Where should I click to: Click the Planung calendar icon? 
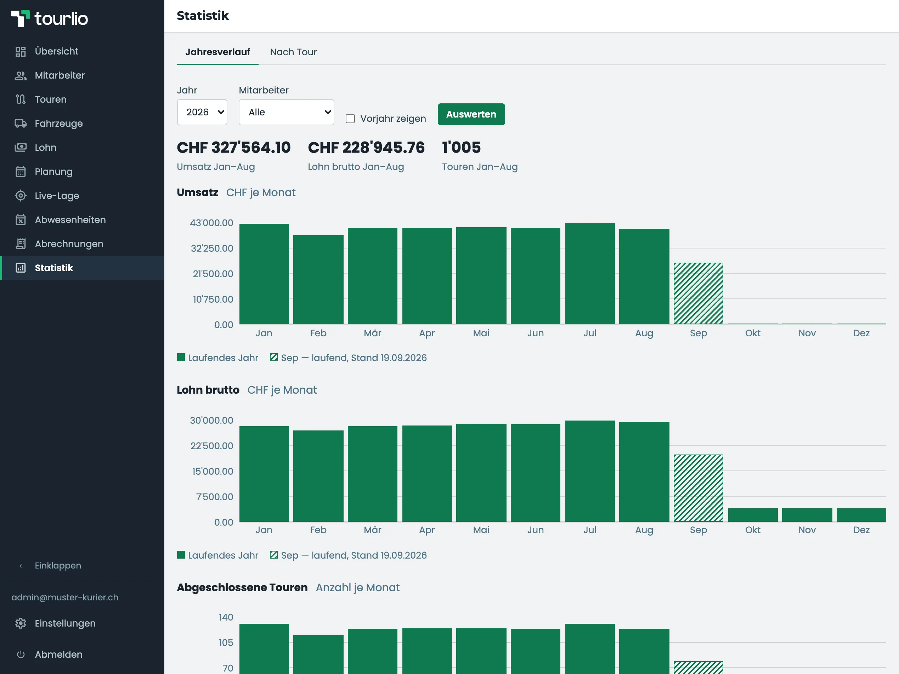coord(20,172)
